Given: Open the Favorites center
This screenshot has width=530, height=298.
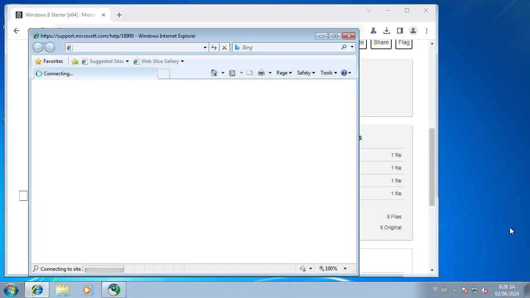Looking at the screenshot, I should click(x=49, y=61).
